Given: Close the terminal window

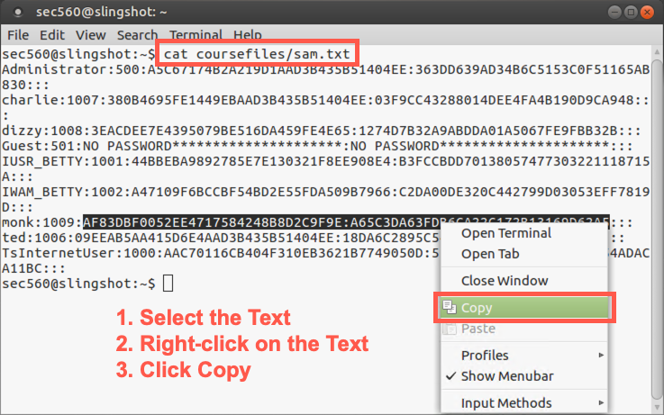Looking at the screenshot, I should [647, 12].
